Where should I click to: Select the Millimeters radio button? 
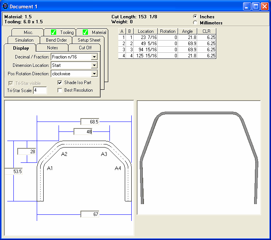[195, 23]
